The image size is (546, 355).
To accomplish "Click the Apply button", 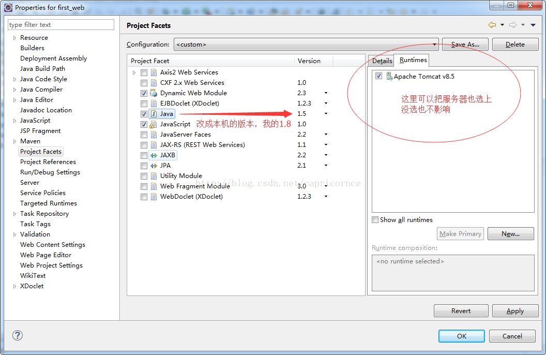I will tap(515, 311).
